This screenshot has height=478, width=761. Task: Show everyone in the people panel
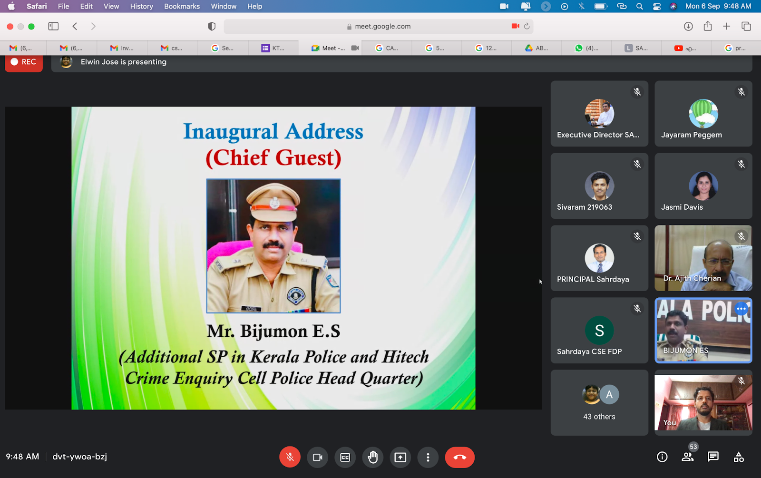688,457
